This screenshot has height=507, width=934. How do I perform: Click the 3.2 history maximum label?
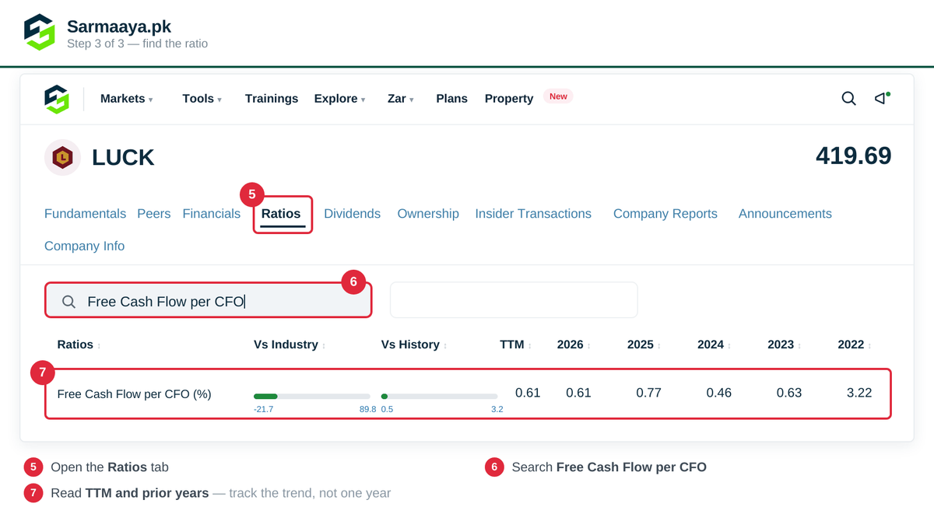(497, 409)
